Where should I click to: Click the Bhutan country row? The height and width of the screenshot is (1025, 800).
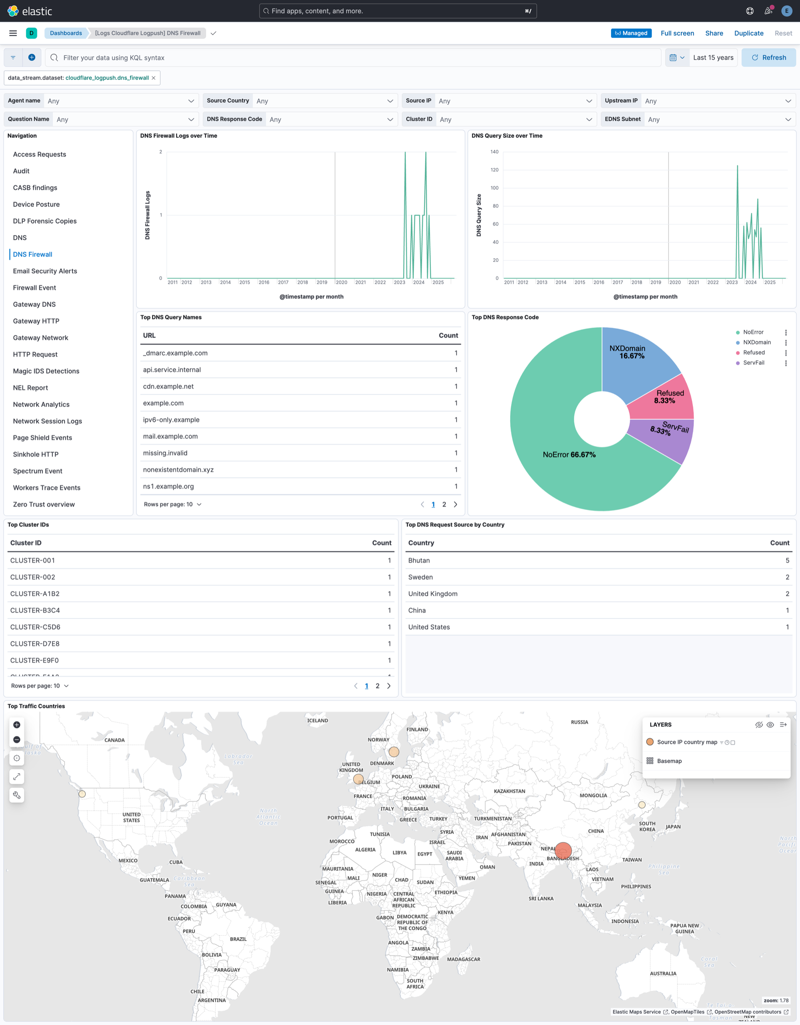[x=599, y=560]
